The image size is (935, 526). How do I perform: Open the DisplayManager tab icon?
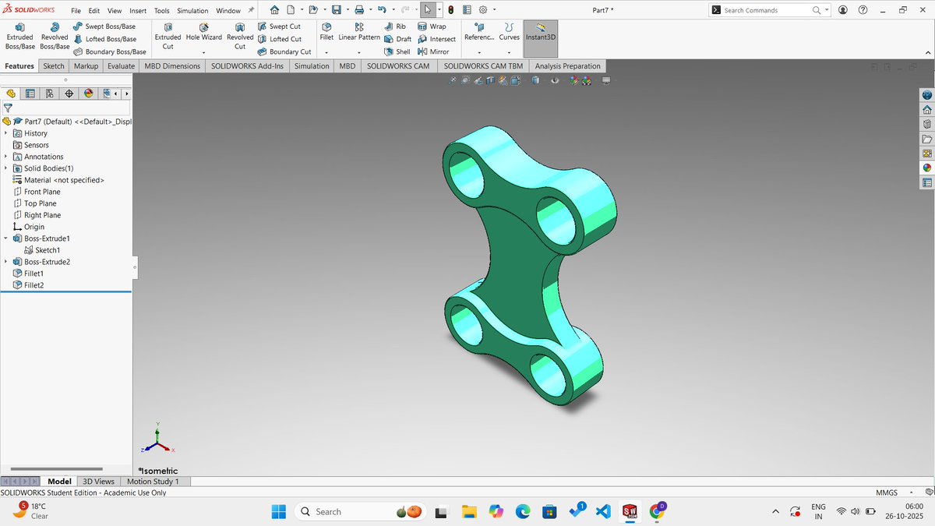coord(88,94)
